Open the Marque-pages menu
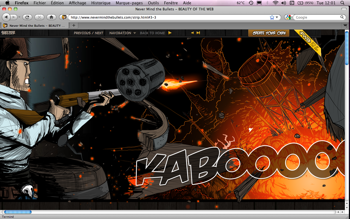This screenshot has height=219, width=350. click(x=129, y=3)
